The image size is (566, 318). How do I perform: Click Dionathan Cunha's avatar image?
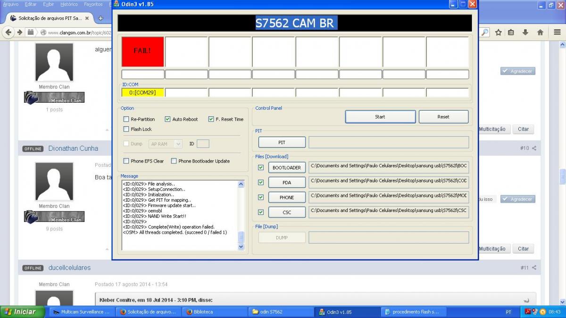coord(54,181)
